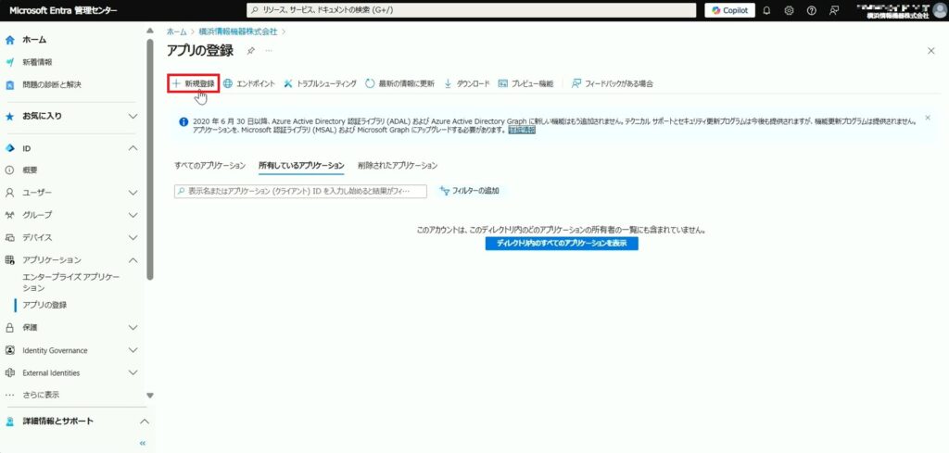Click the blue info icon in banner
The width and height of the screenshot is (949, 453).
(183, 121)
